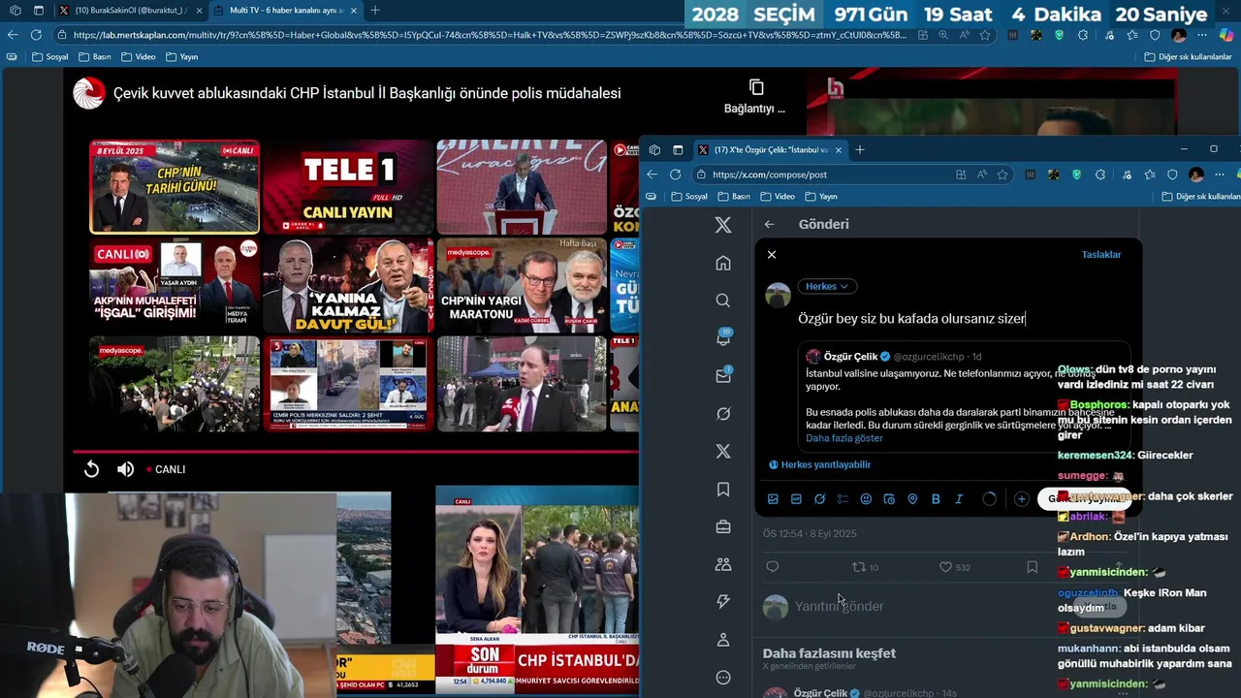Tag a location on the post
1241x698 pixels.
(912, 499)
